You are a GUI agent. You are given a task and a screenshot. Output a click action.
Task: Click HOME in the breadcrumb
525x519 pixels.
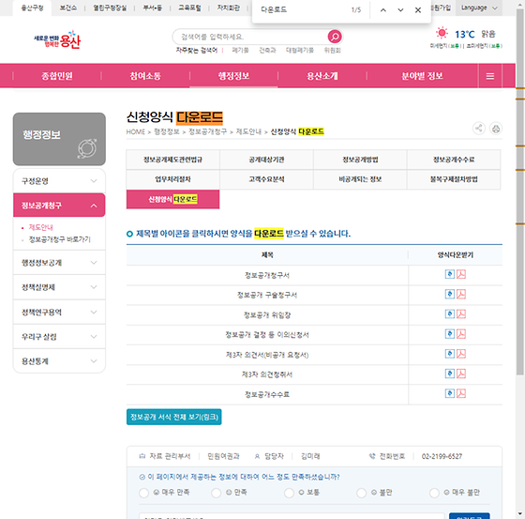pyautogui.click(x=136, y=131)
